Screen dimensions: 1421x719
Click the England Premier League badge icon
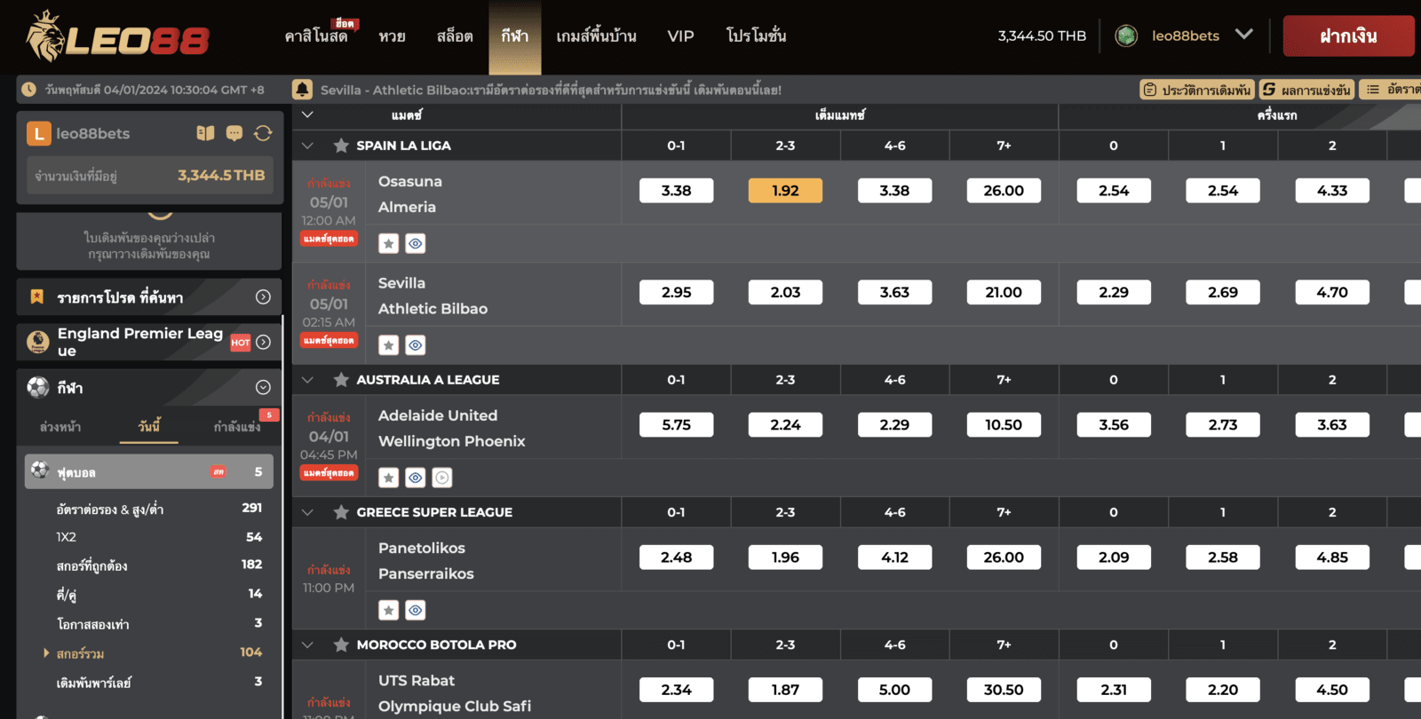point(37,342)
